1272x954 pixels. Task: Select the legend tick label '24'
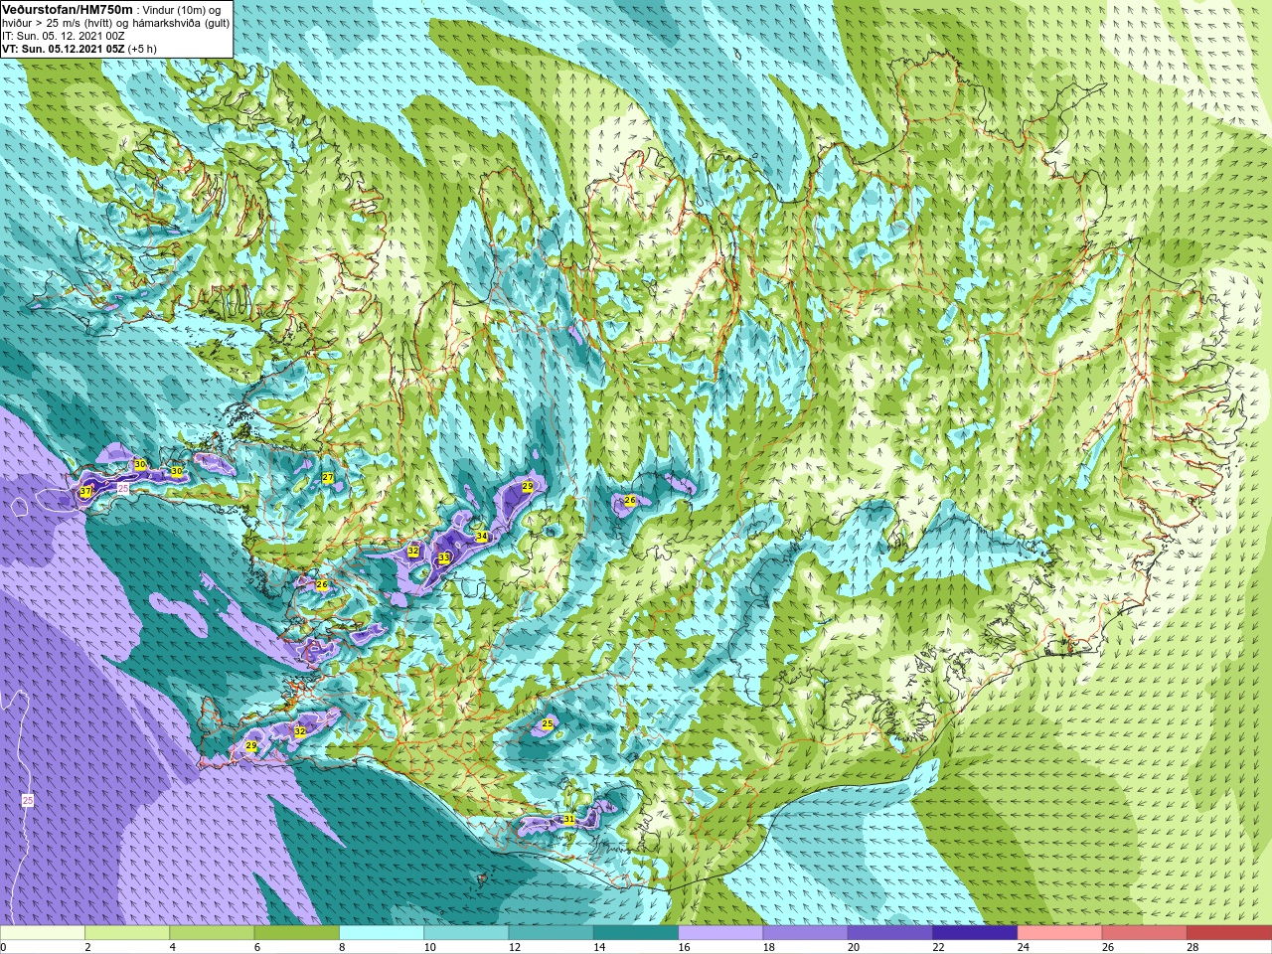(1024, 947)
